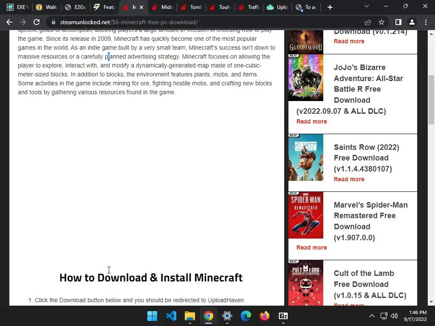
Task: Open a new browser tab
Action: pos(330,7)
